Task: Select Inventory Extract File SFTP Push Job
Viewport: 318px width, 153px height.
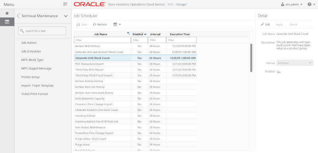Action: (135, 122)
